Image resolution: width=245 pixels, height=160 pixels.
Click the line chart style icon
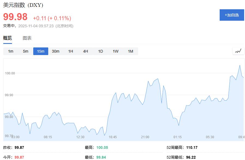click(x=238, y=51)
